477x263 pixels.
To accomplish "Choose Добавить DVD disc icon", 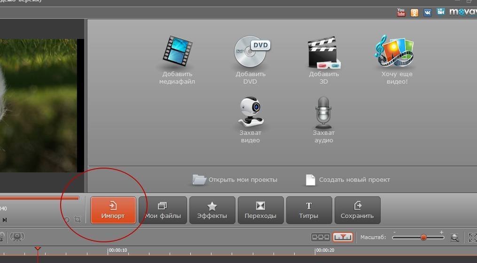I will pyautogui.click(x=251, y=51).
